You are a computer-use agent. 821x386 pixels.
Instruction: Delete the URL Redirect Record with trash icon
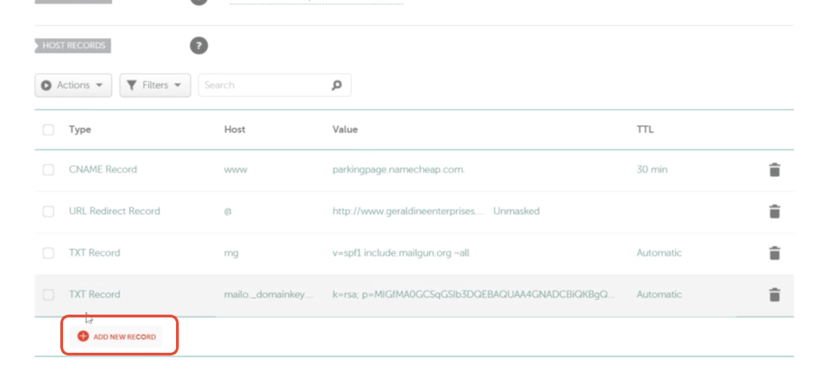click(775, 211)
